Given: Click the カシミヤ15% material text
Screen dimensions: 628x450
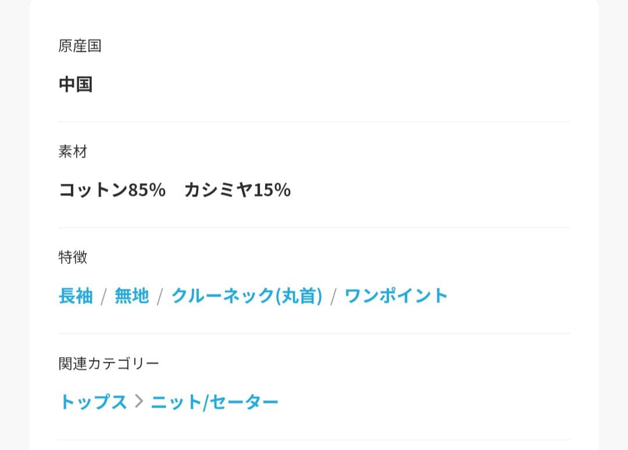Looking at the screenshot, I should pyautogui.click(x=237, y=190).
